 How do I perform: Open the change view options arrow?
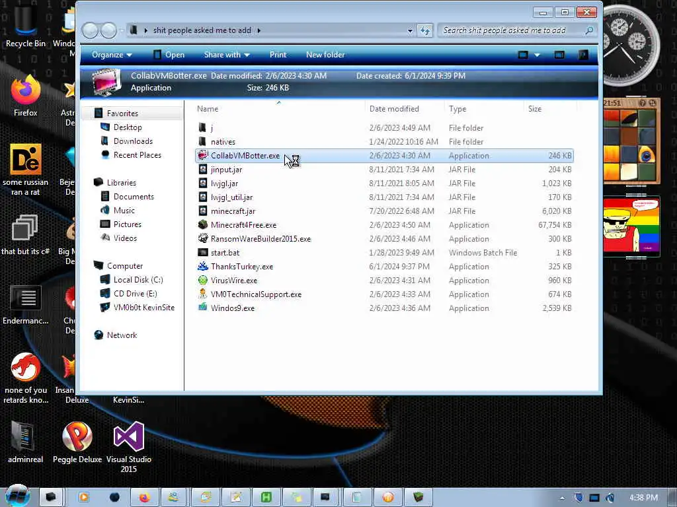537,55
